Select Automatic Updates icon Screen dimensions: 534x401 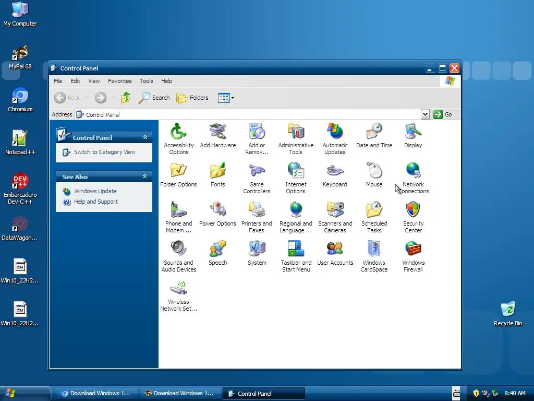(x=335, y=138)
